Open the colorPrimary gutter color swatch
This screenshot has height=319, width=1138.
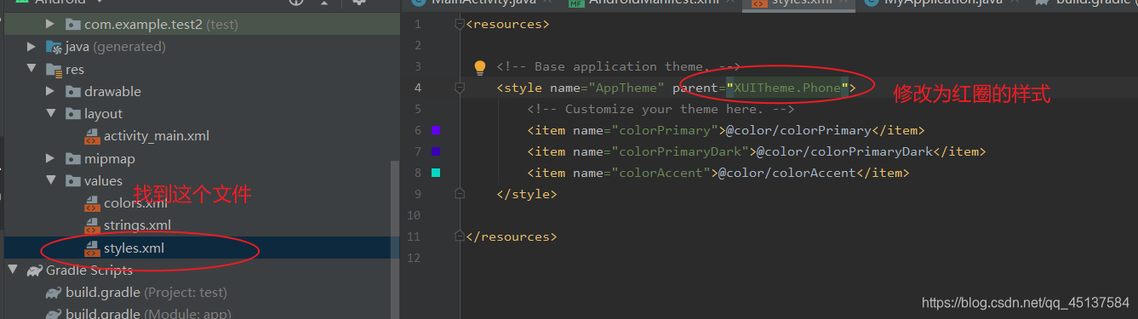click(x=436, y=130)
